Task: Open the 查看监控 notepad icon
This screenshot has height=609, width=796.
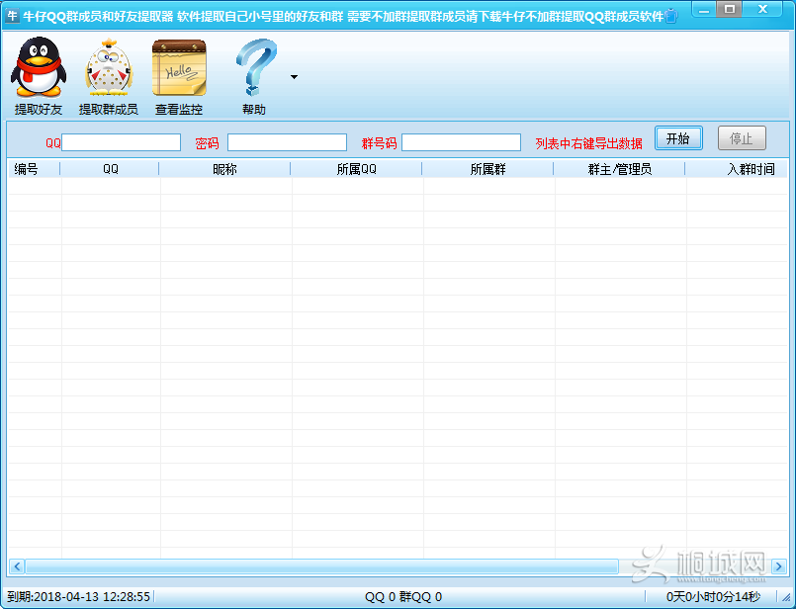Action: [179, 70]
